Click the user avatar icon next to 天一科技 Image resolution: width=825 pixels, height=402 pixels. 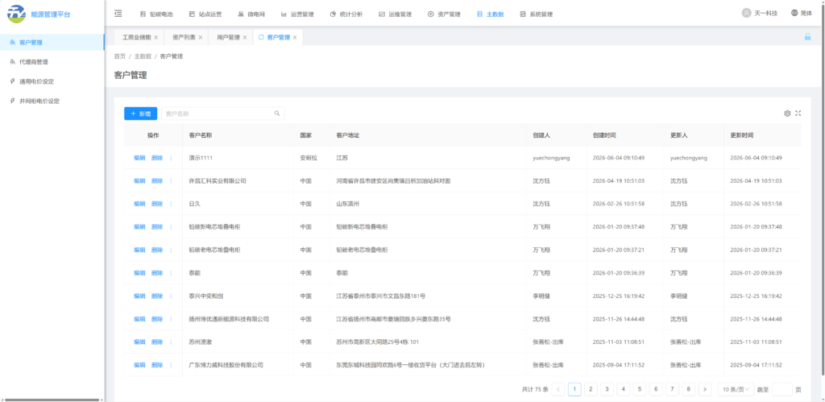(746, 13)
